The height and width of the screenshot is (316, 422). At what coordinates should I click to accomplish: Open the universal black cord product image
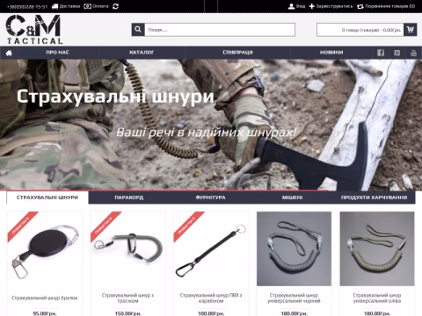click(294, 248)
